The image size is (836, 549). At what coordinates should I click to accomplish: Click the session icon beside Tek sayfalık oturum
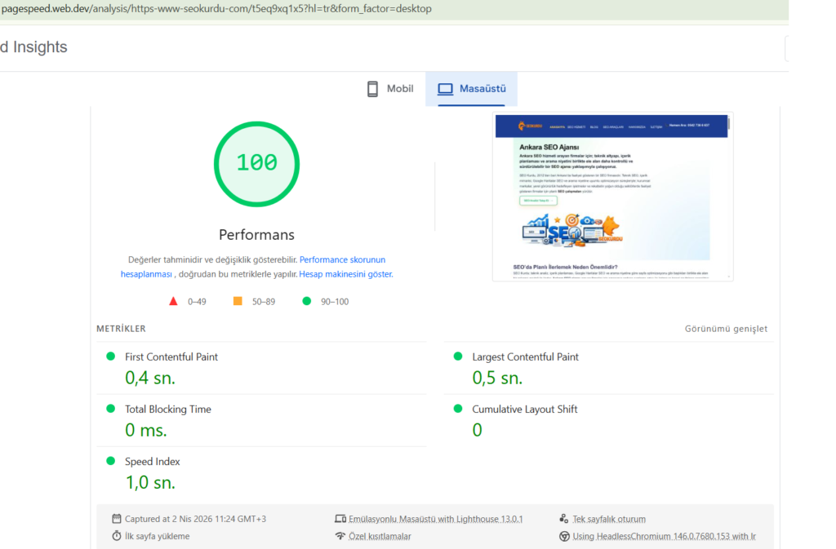pyautogui.click(x=564, y=519)
